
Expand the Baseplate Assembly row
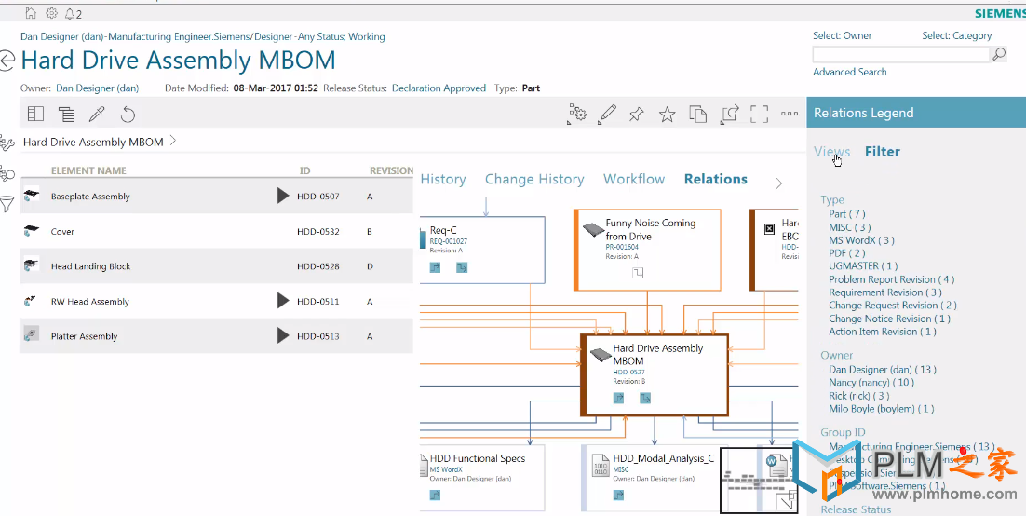283,196
